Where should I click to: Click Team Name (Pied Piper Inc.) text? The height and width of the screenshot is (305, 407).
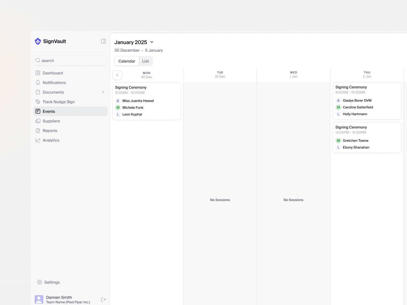[68, 302]
